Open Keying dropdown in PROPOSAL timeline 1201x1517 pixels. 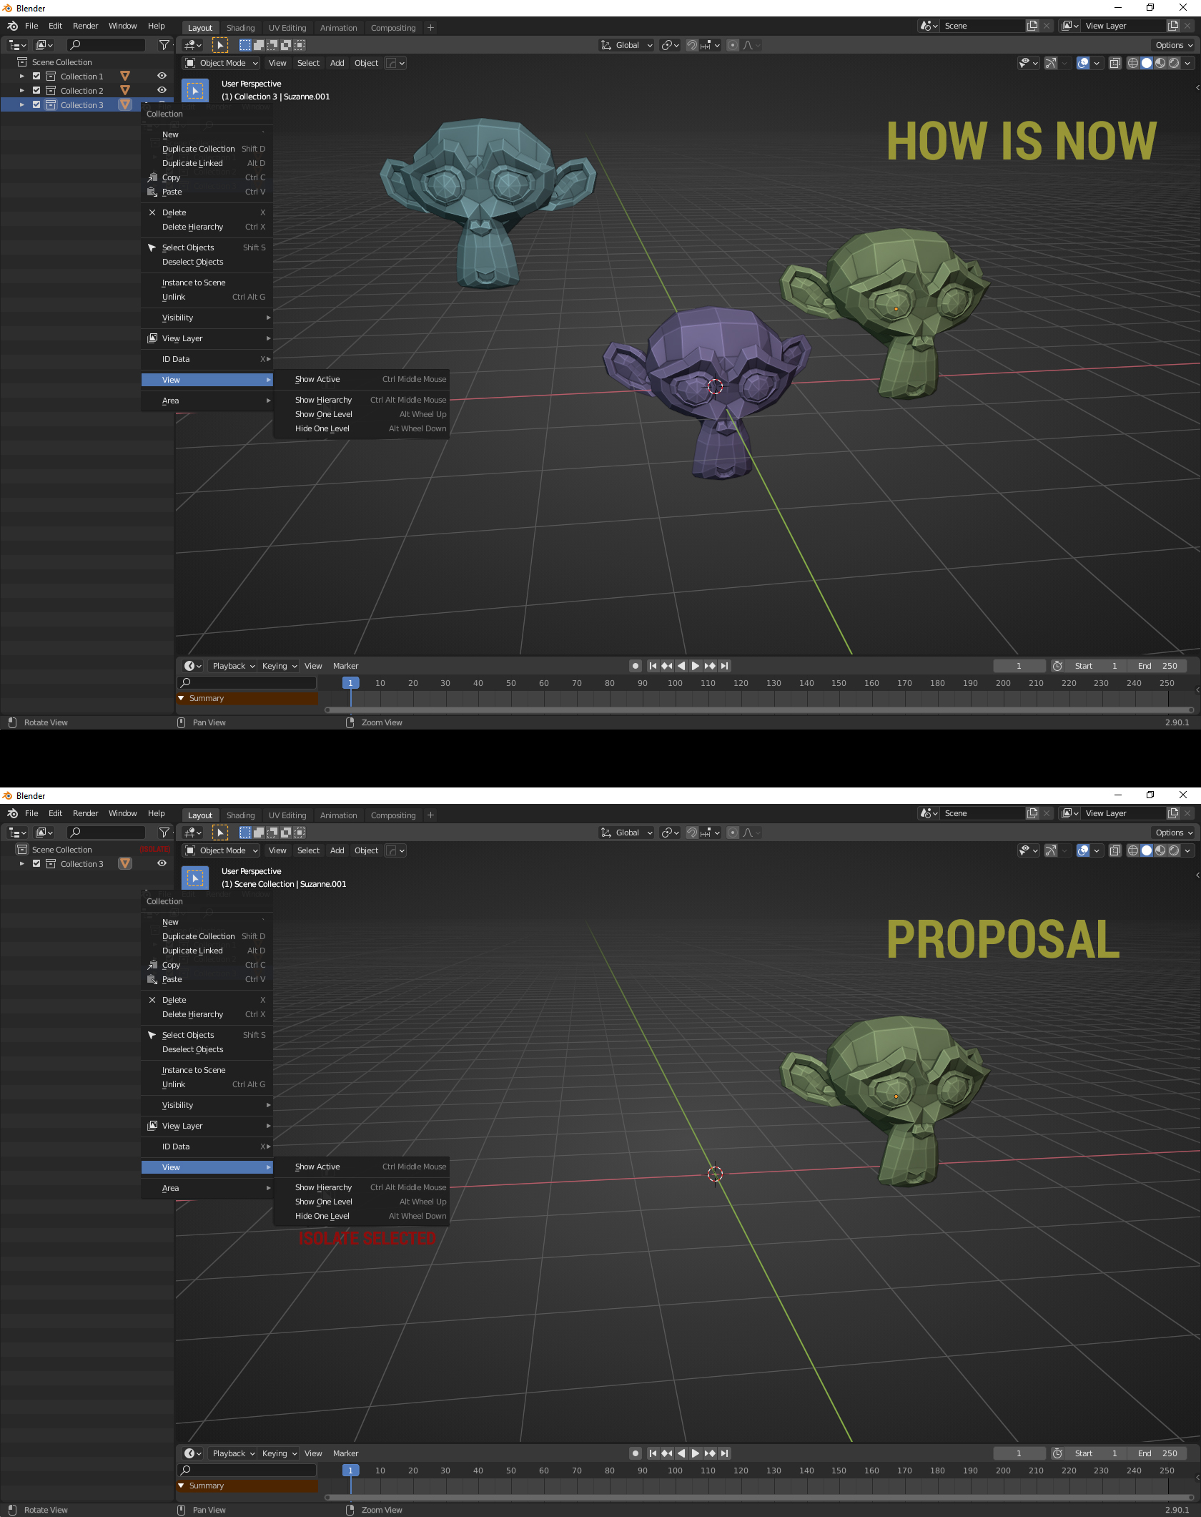tap(279, 1453)
